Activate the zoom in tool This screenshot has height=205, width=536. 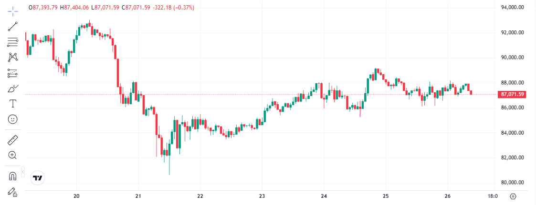click(13, 155)
